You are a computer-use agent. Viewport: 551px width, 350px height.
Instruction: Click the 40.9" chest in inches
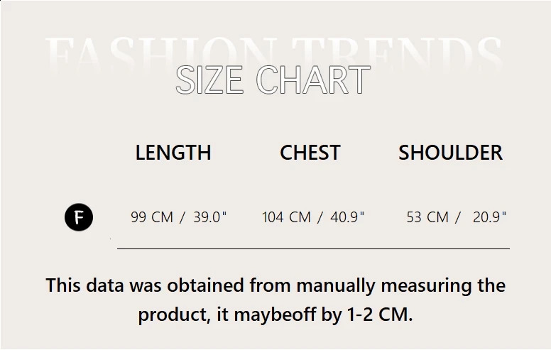(347, 217)
